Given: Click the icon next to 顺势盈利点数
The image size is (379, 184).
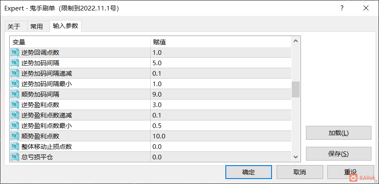Looking at the screenshot, I should click(15, 136).
